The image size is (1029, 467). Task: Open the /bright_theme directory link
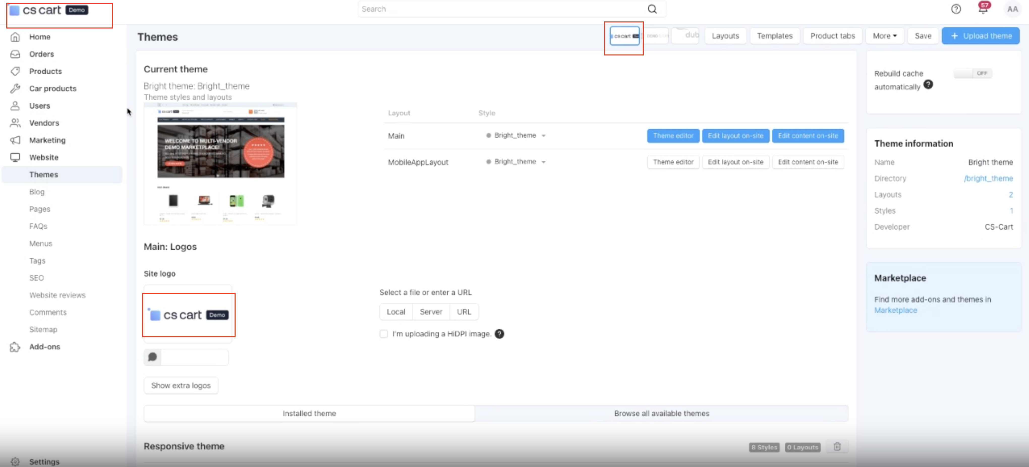[988, 179]
